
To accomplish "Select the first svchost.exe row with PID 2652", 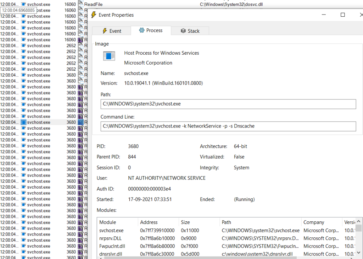I will pyautogui.click(x=39, y=46).
